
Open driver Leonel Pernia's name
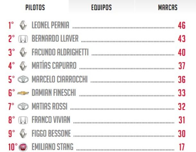(50, 25)
